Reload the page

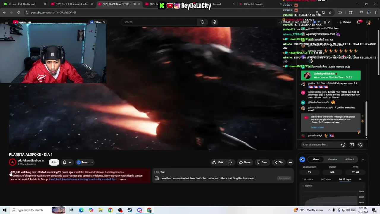(18, 12)
